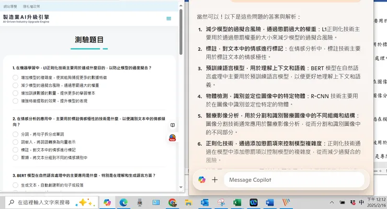Click the Message Copilot input field
The image size is (387, 209).
click(294, 180)
